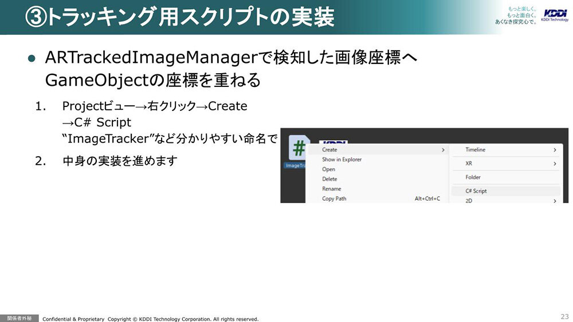Expand the Timeline submenu arrow

pyautogui.click(x=554, y=150)
